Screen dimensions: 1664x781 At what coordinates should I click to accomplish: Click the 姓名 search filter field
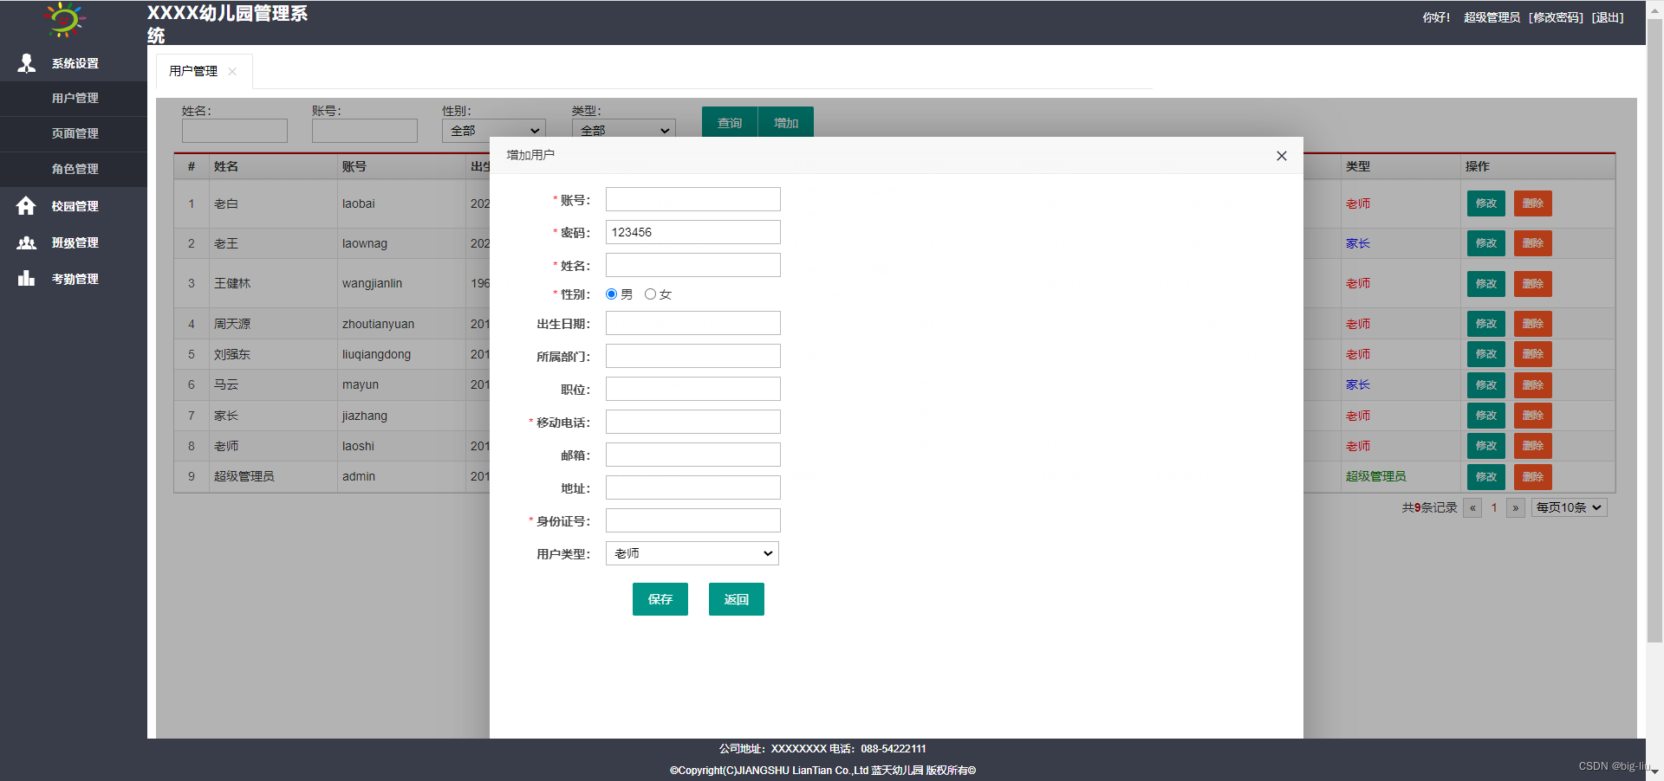pos(235,131)
